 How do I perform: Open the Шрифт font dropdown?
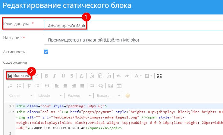50,96
